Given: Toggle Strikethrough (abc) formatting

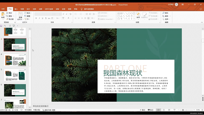Looking at the screenshot, I should [49, 18].
